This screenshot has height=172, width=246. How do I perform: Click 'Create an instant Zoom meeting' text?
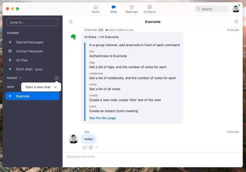(x=113, y=111)
